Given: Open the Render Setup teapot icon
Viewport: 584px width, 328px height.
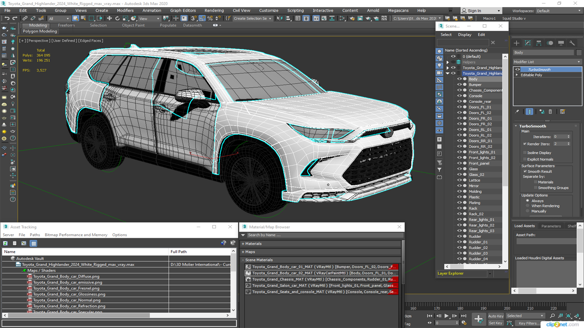Looking at the screenshot, I should point(352,19).
